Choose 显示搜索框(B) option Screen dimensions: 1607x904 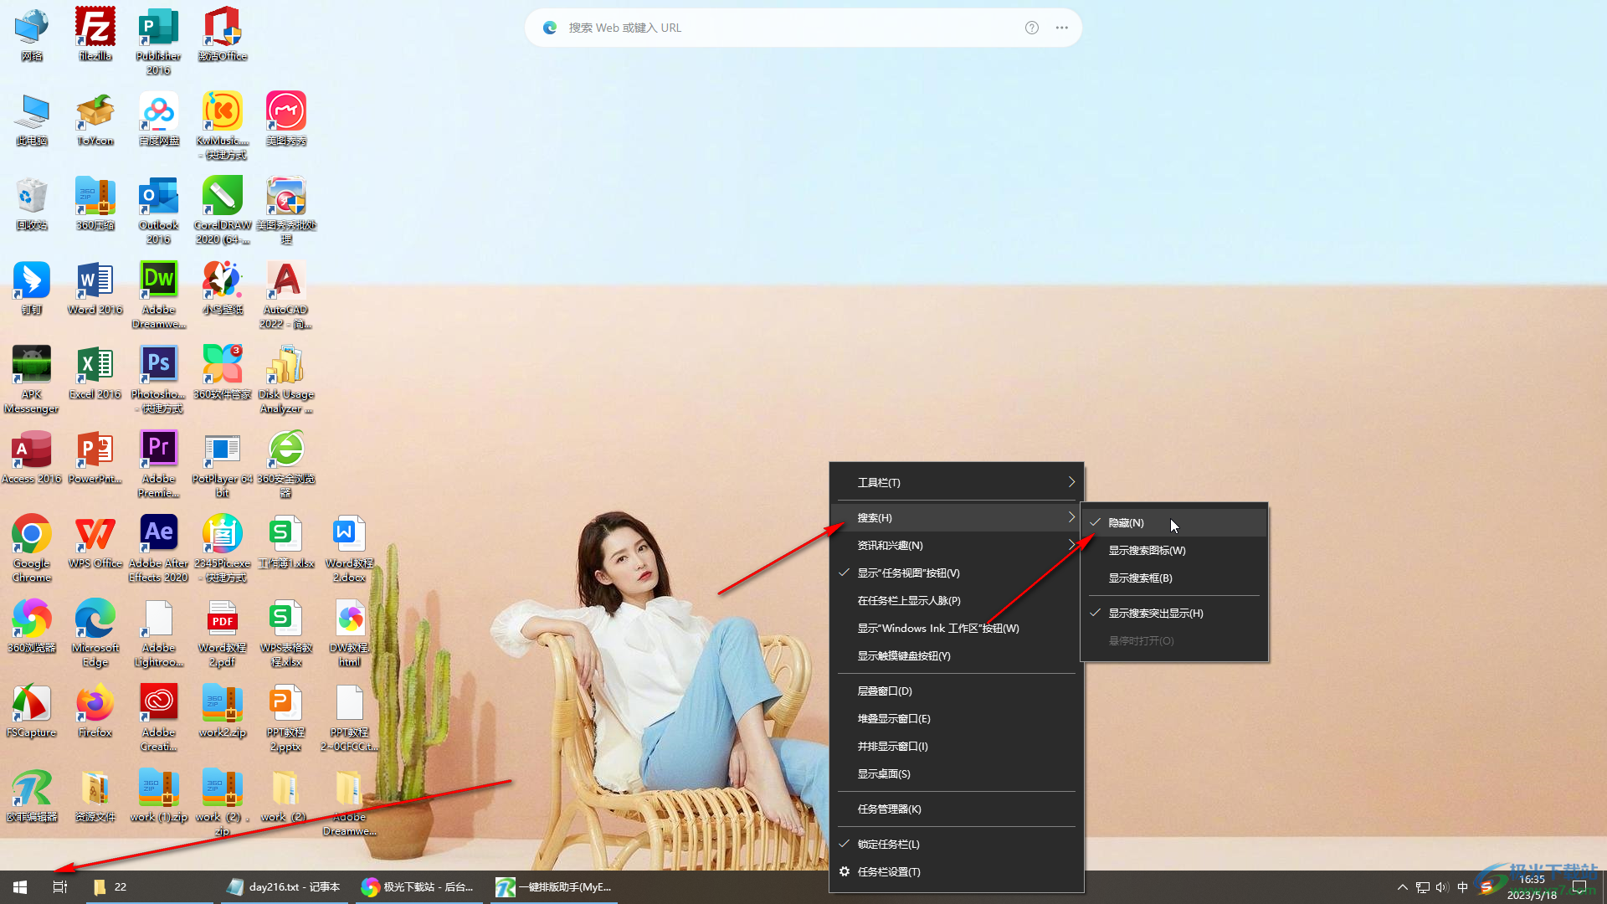(1174, 578)
